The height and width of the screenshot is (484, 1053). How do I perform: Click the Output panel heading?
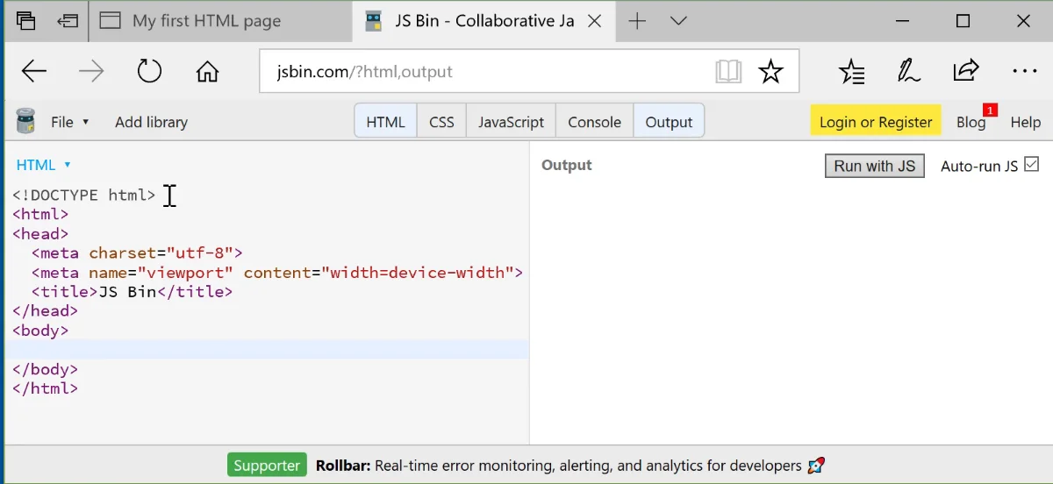566,165
